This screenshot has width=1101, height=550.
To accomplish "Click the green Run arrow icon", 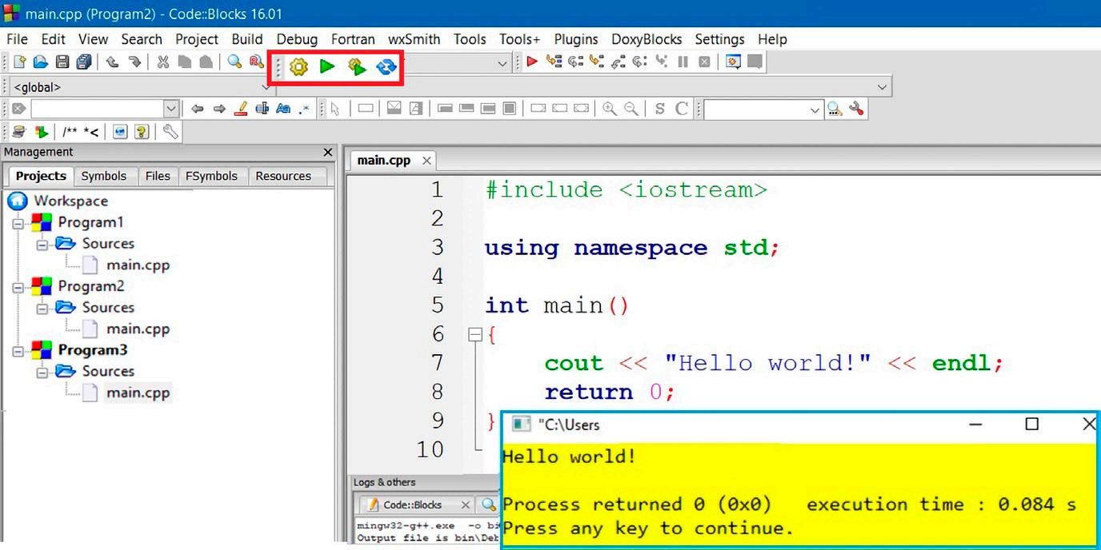I will (326, 66).
